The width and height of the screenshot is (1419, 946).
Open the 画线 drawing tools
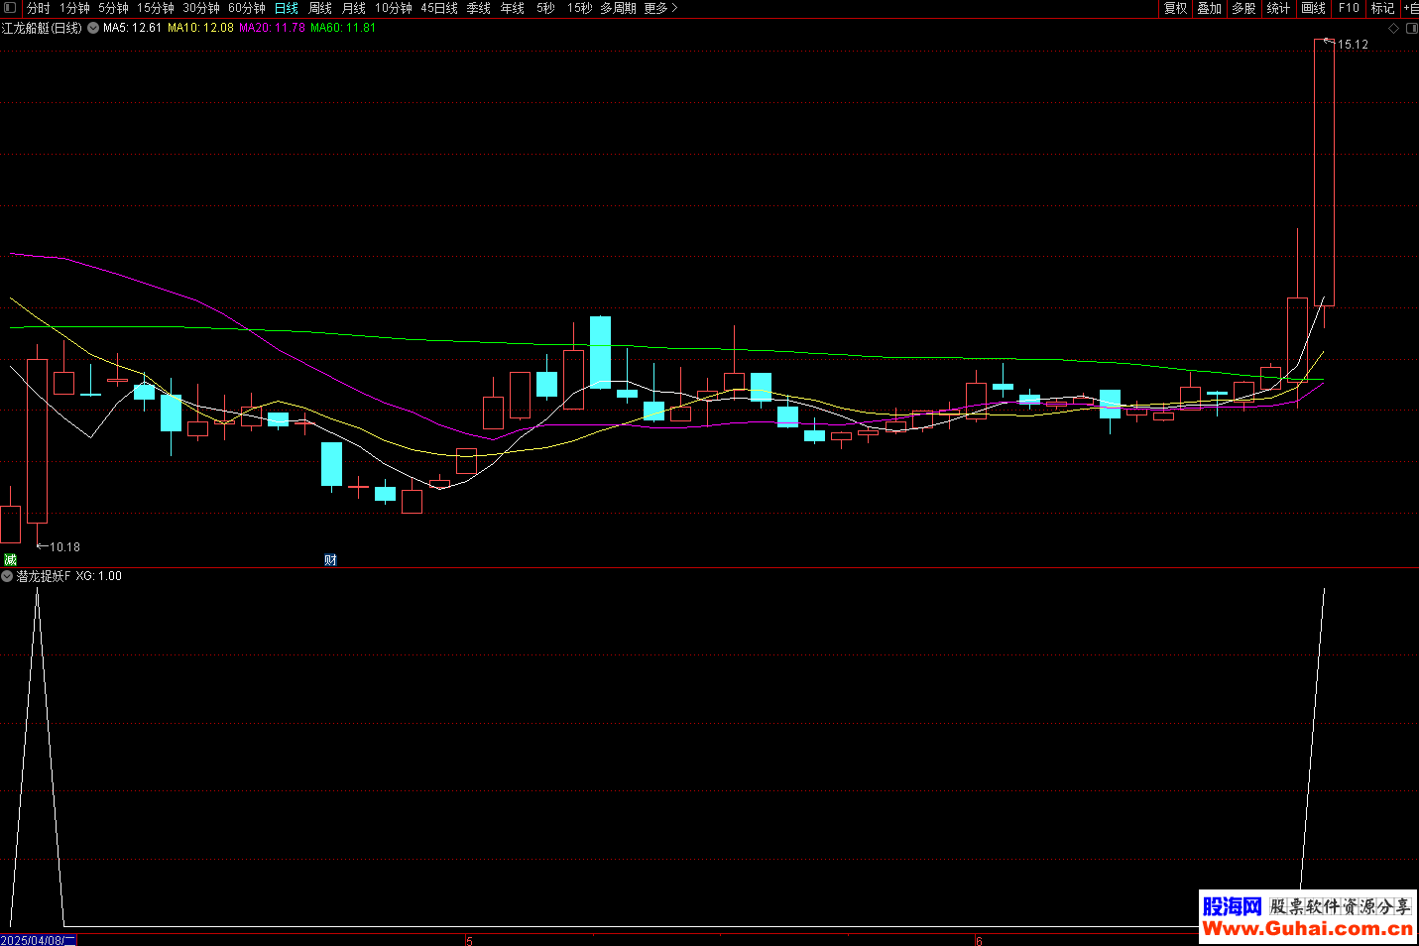coord(1314,8)
